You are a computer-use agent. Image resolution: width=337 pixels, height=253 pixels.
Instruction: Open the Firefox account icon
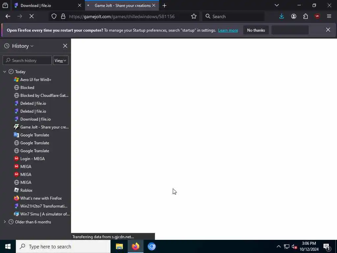point(294,16)
